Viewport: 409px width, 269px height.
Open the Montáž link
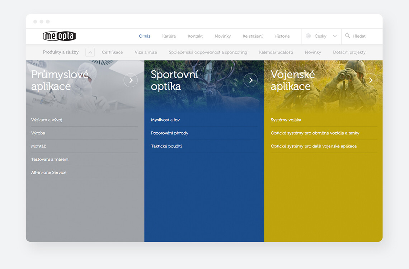point(39,146)
